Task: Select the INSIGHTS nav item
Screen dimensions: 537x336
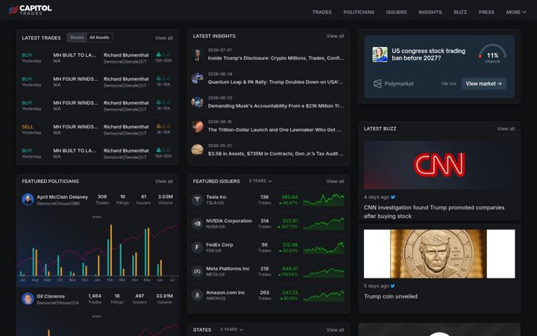Action: (x=430, y=12)
